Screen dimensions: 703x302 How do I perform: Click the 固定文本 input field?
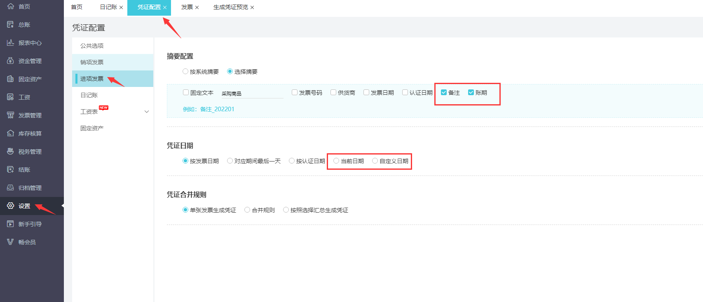coord(251,94)
